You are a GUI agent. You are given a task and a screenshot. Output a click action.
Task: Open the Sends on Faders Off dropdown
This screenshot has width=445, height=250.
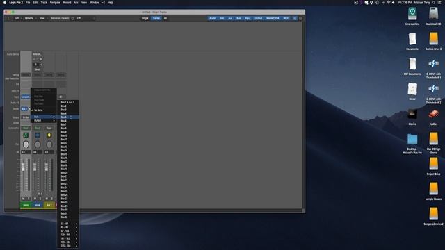pos(85,18)
